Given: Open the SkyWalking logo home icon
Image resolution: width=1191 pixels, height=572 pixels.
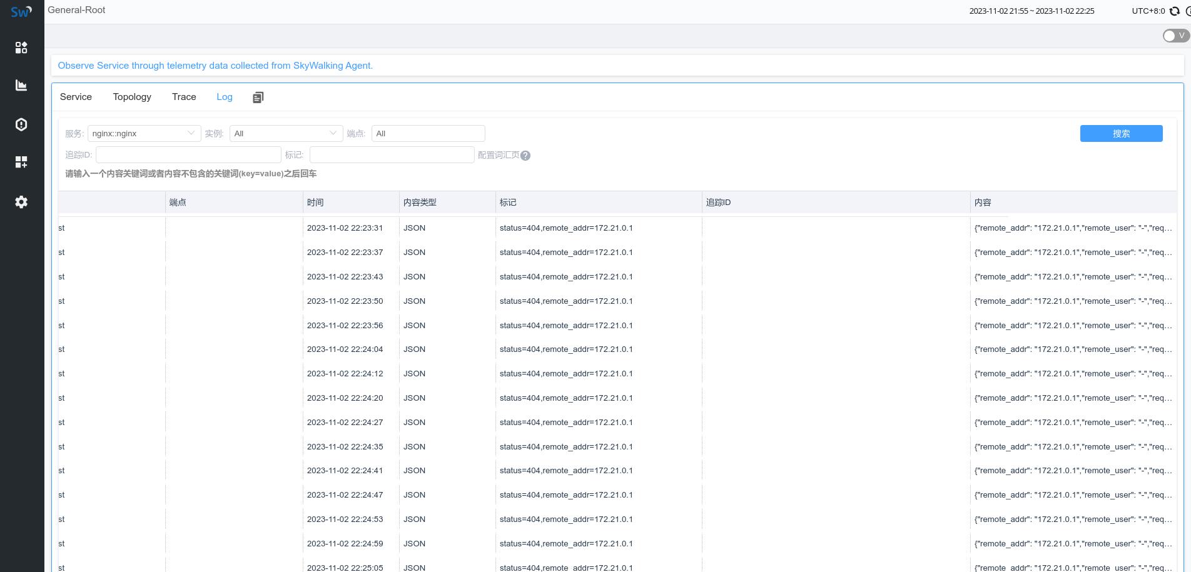Looking at the screenshot, I should pos(21,11).
